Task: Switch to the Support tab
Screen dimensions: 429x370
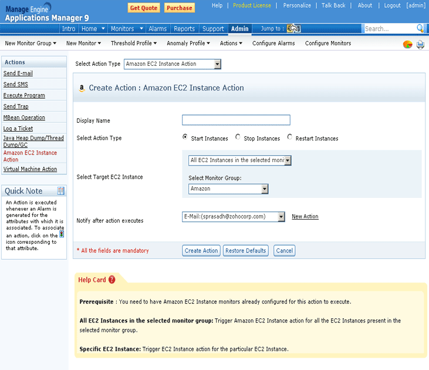Action: click(x=213, y=29)
